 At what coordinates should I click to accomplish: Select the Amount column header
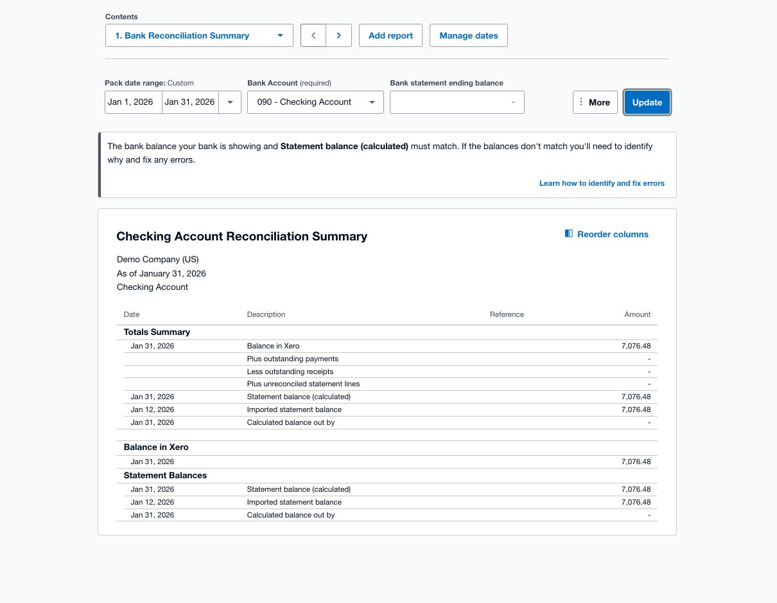(x=638, y=314)
